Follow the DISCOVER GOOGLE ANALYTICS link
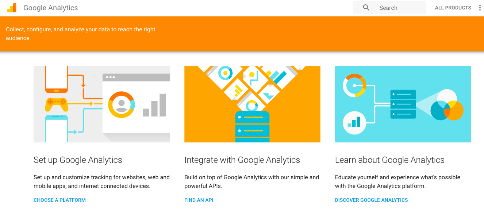Image resolution: width=484 pixels, height=212 pixels. click(371, 200)
